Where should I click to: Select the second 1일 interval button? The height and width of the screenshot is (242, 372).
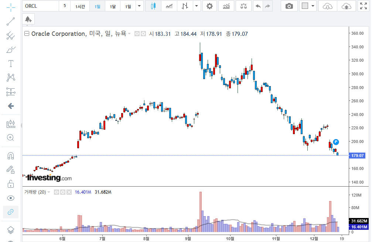point(128,6)
